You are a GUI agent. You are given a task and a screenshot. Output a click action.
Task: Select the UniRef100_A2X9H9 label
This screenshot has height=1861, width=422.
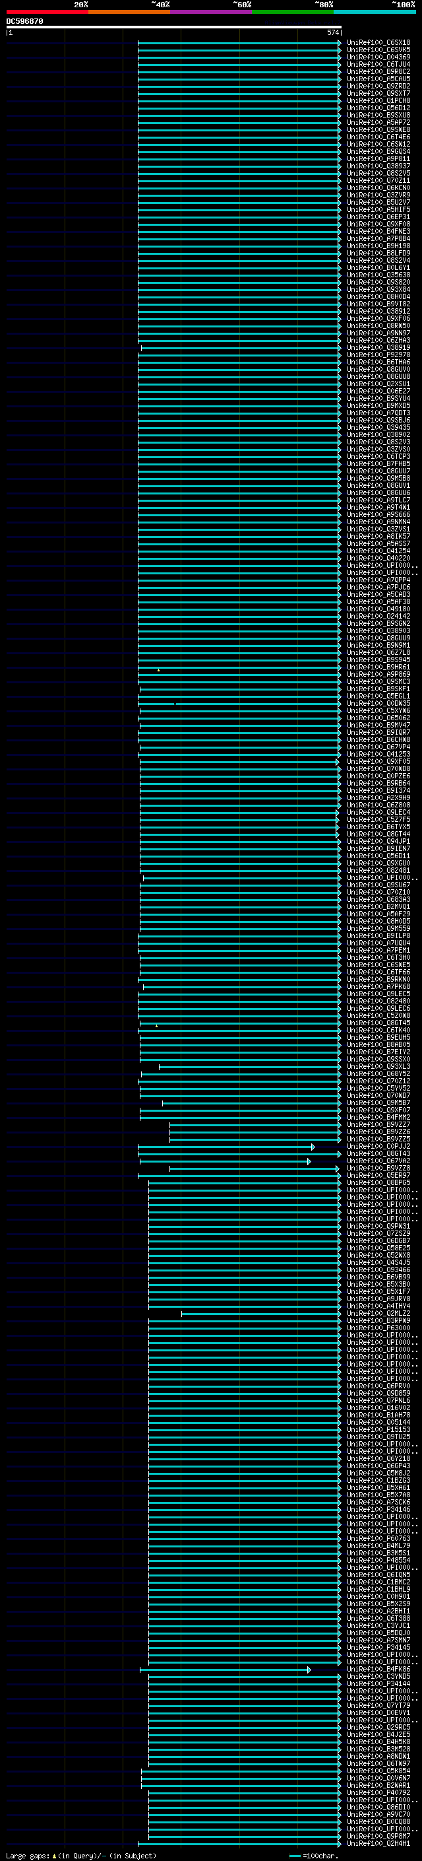(x=378, y=797)
